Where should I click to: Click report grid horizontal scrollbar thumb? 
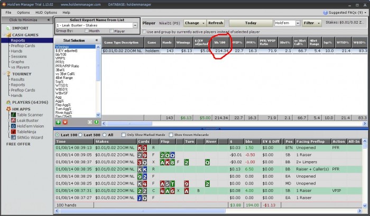[x=129, y=123]
